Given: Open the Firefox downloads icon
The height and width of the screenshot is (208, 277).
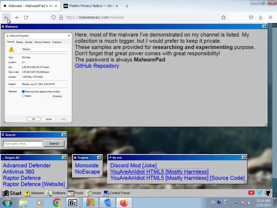Looking at the screenshot, I should pos(260,17).
